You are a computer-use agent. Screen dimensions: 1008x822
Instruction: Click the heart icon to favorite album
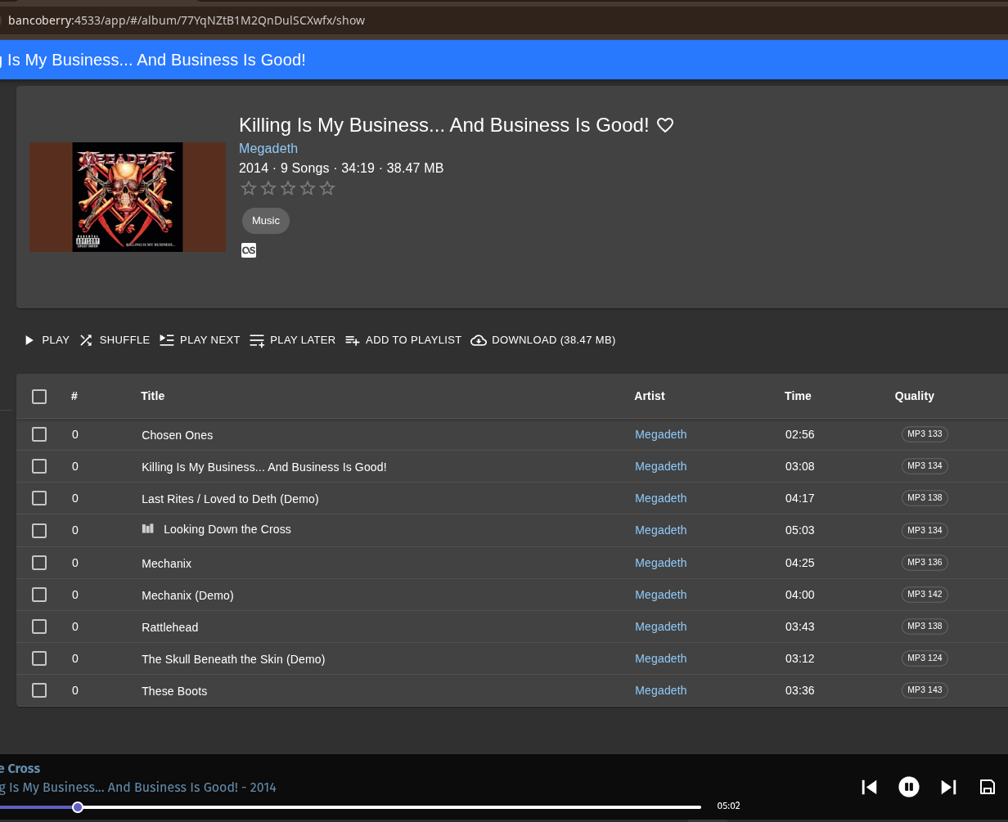click(x=665, y=125)
